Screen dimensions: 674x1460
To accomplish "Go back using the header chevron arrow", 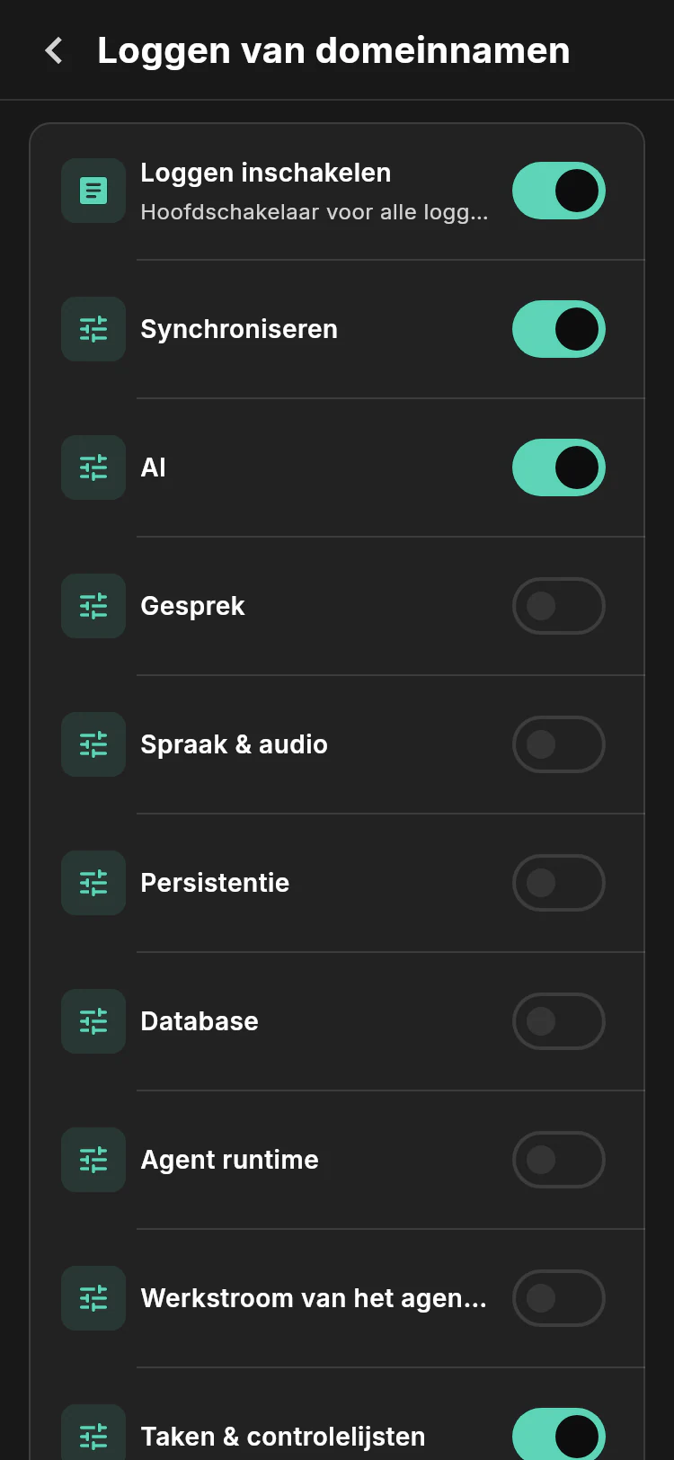I will point(54,50).
